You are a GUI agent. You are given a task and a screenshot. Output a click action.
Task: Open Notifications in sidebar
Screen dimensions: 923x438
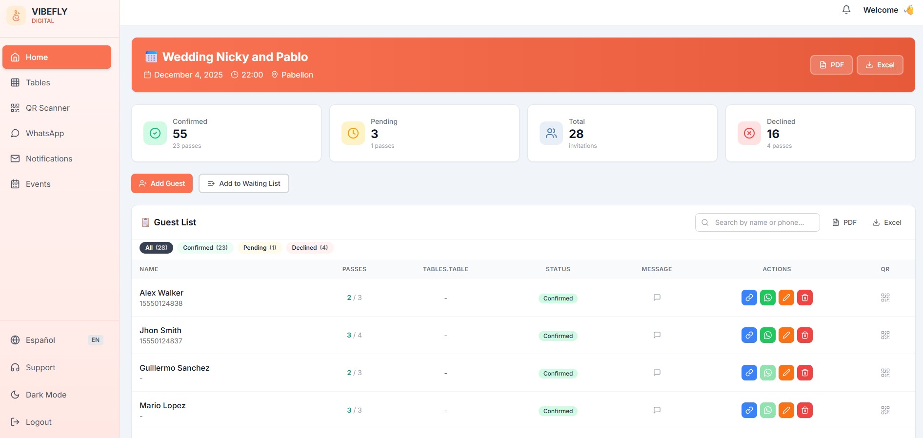(x=57, y=159)
